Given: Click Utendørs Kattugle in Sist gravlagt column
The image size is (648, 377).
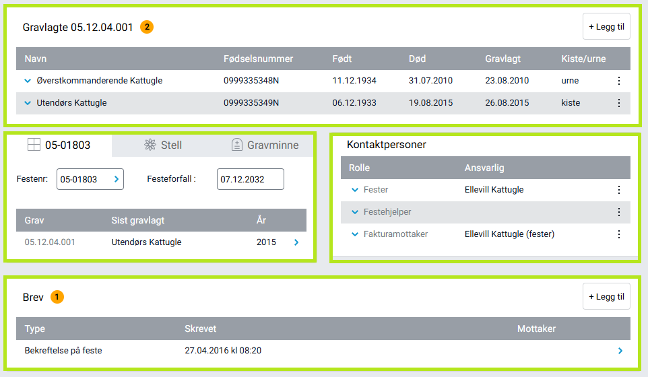Looking at the screenshot, I should pos(146,242).
